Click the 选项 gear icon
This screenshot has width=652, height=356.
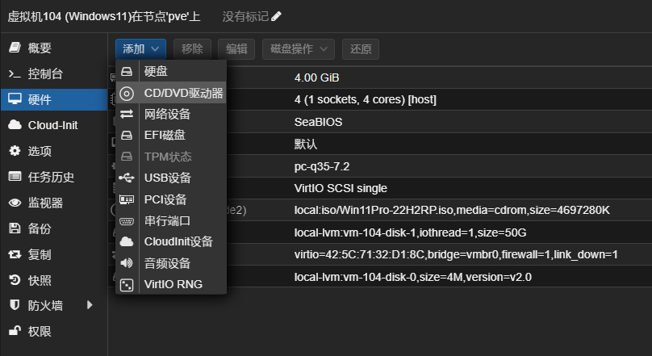[x=15, y=151]
